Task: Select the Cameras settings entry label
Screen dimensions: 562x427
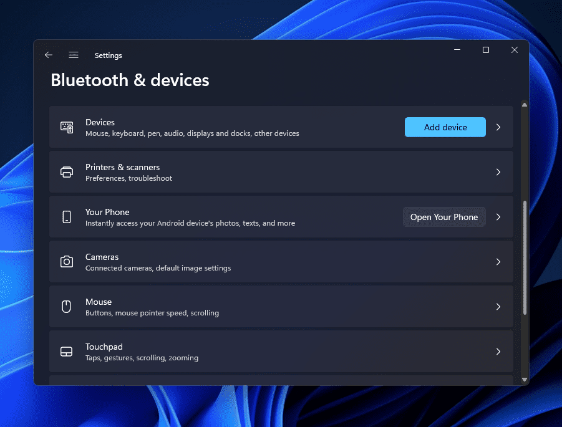Action: [x=102, y=257]
